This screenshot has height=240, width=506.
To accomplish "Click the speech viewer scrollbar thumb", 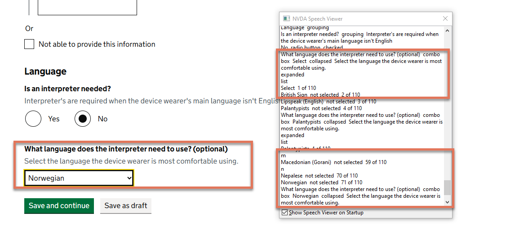I will pos(447,187).
